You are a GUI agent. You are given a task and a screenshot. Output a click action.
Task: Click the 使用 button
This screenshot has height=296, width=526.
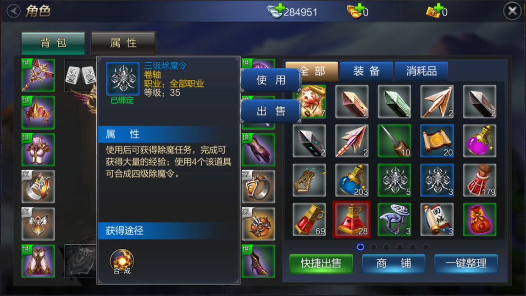point(271,80)
